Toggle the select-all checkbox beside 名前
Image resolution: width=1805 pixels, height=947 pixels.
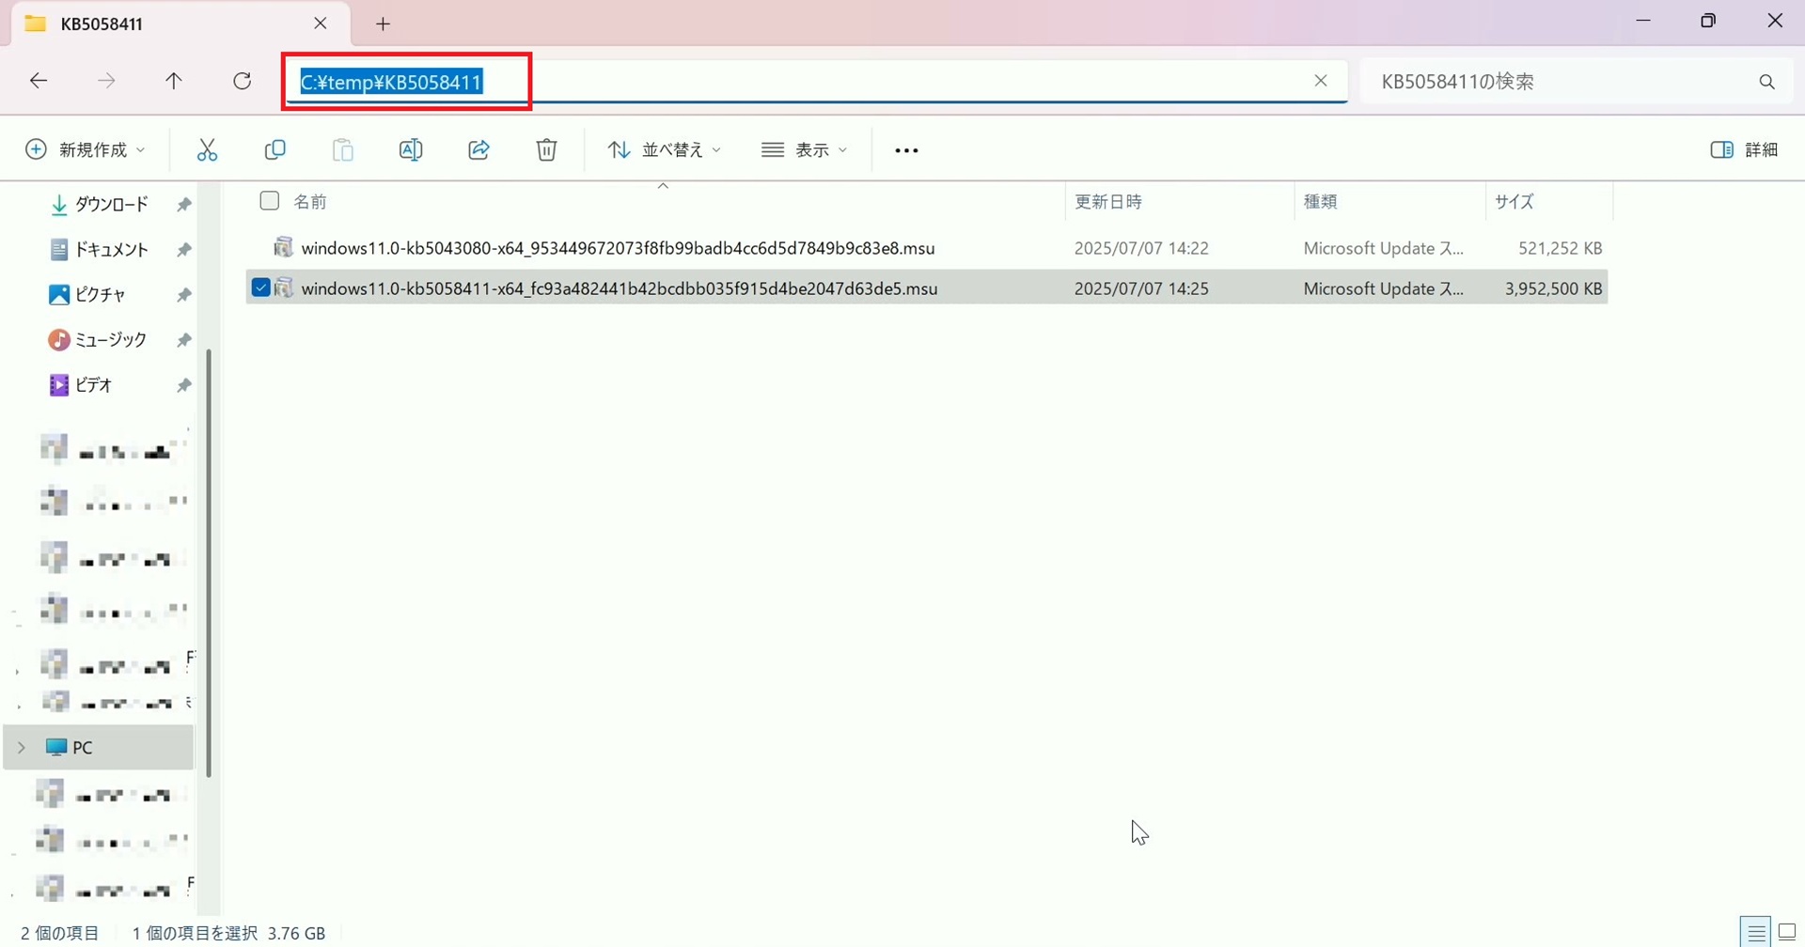270,201
